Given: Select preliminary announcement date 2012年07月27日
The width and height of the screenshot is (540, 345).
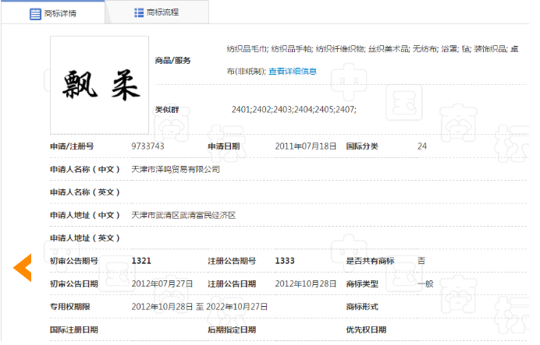Looking at the screenshot, I should click(x=162, y=283).
